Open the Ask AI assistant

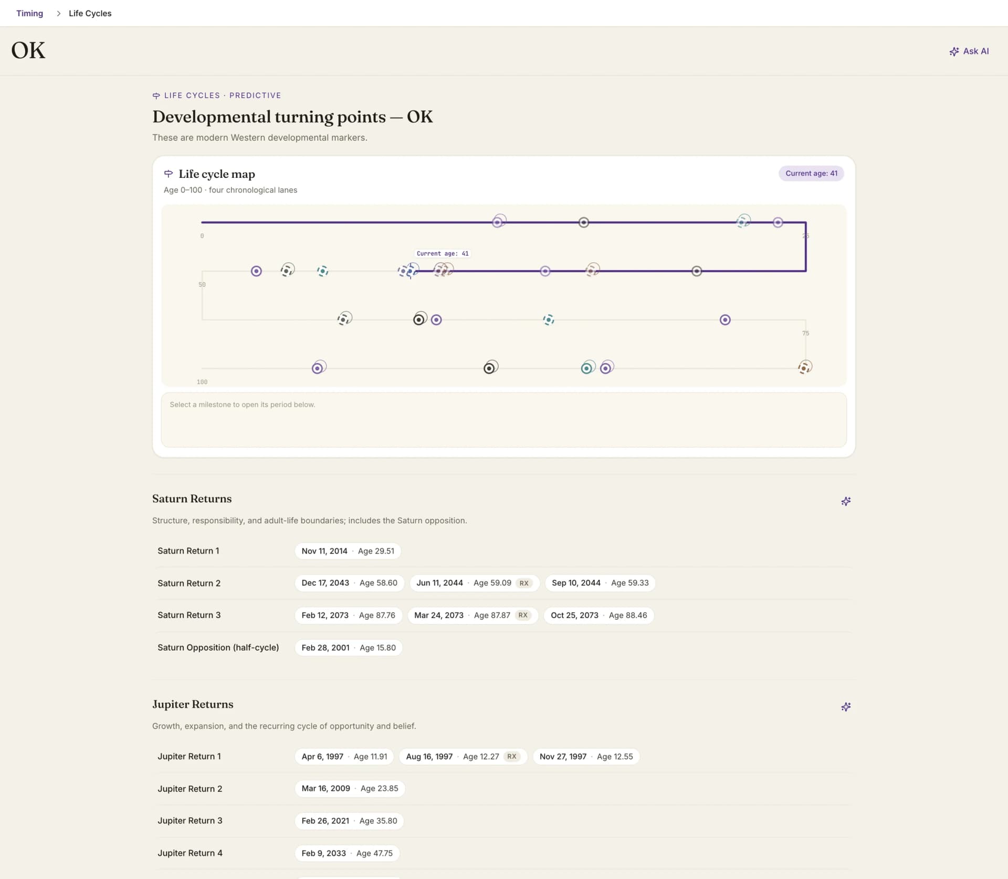969,51
